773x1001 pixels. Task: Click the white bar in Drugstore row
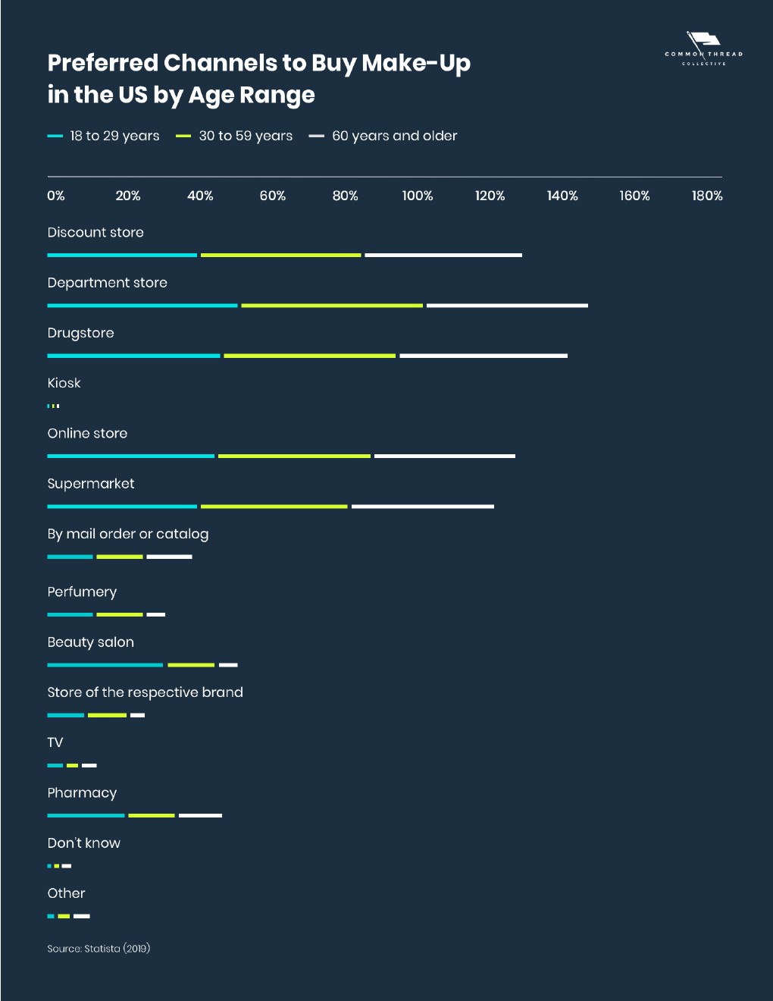click(x=484, y=356)
